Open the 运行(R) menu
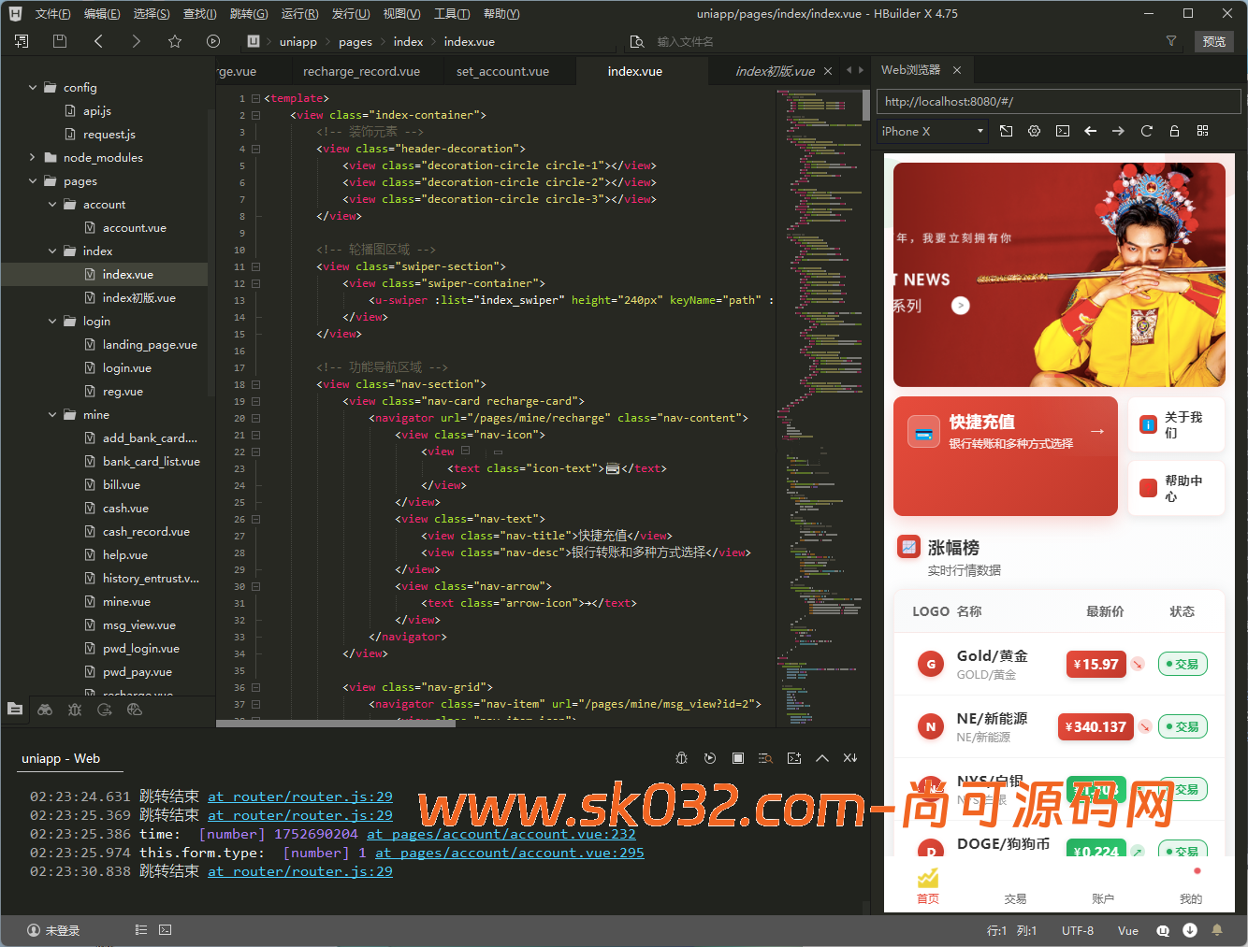The image size is (1248, 947). point(299,14)
